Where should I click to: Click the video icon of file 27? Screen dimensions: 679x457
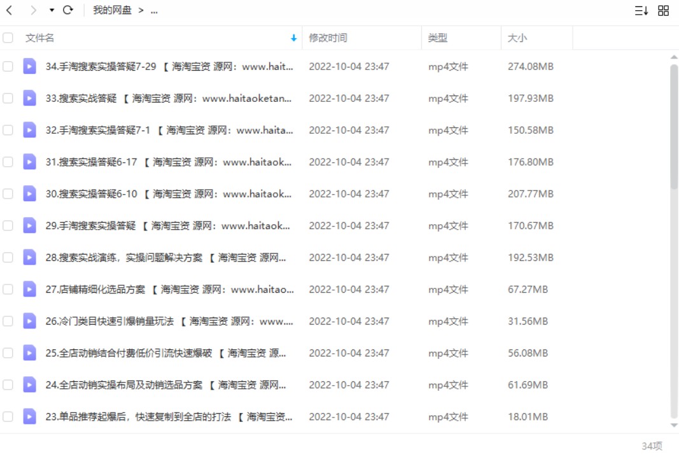pos(29,290)
